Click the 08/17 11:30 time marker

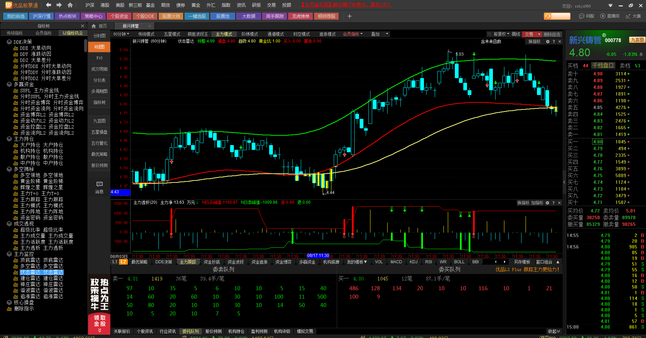tap(318, 256)
